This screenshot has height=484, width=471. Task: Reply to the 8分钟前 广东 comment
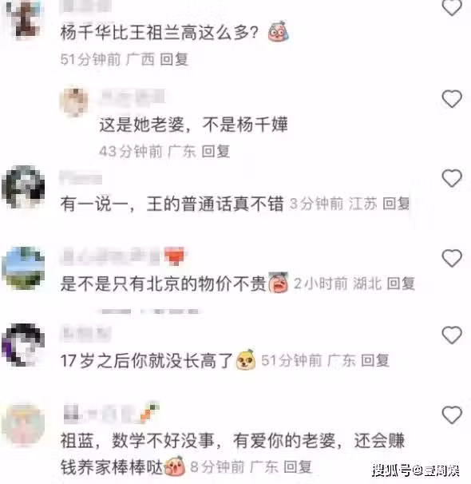click(x=298, y=466)
